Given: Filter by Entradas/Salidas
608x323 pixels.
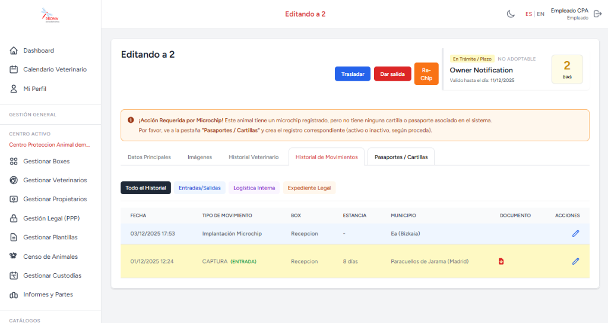Looking at the screenshot, I should pyautogui.click(x=199, y=188).
